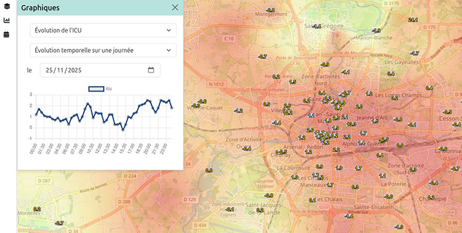Click the -0.3 marker at Vezin-le-Coquet
This screenshot has width=462, height=233.
196,106
